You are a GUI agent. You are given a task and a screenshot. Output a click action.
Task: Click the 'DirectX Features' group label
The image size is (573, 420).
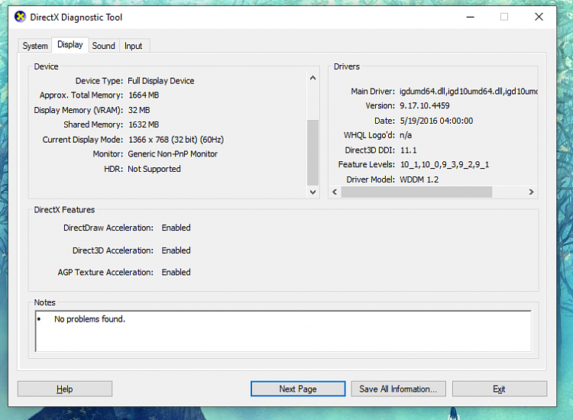pos(64,210)
